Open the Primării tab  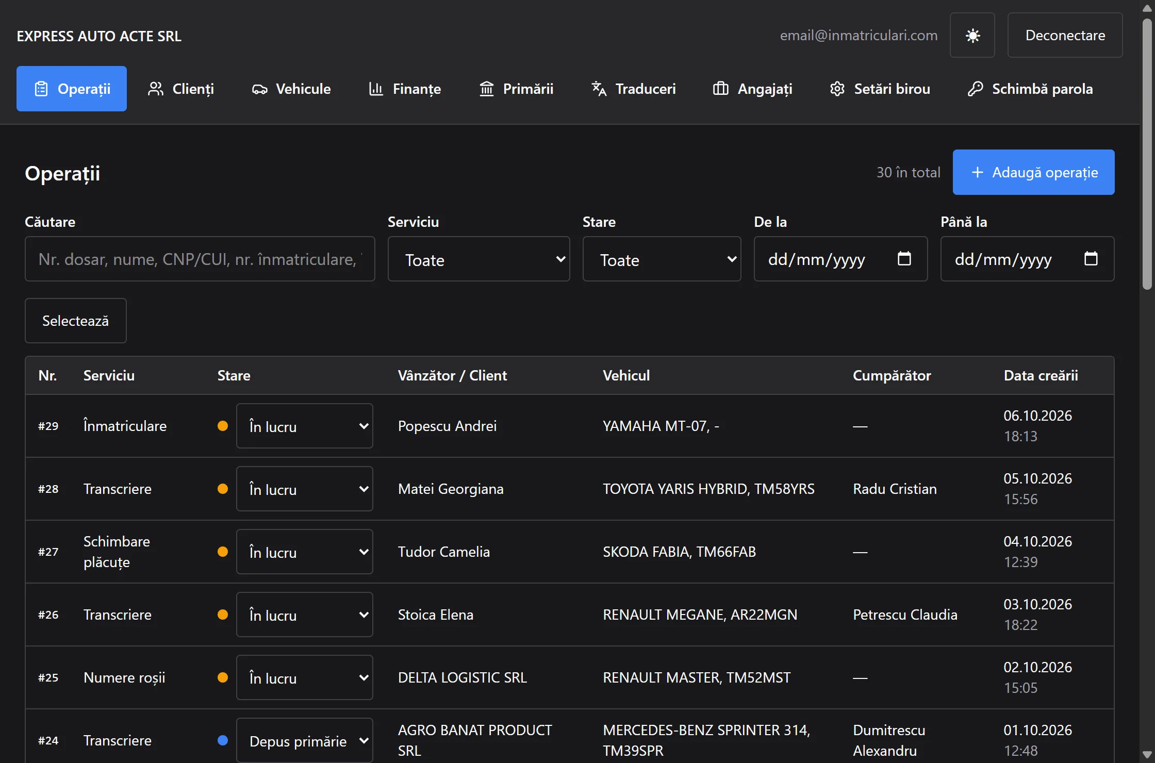(516, 89)
